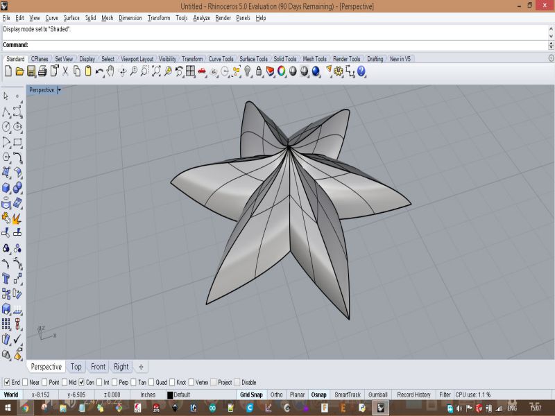555x416 pixels.
Task: Click the blue Render sphere icon
Action: [x=316, y=71]
